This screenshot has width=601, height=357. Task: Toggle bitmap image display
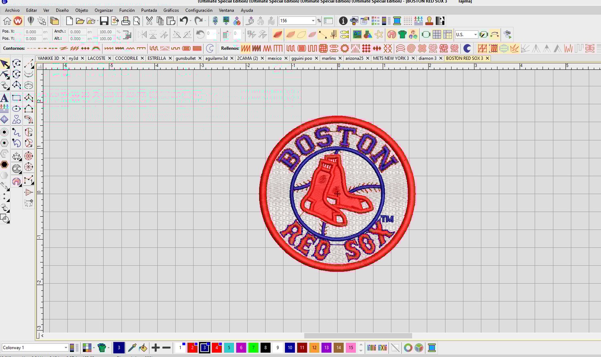pyautogui.click(x=357, y=34)
